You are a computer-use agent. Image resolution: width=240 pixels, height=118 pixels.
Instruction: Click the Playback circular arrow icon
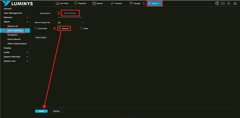(x=76, y=3)
